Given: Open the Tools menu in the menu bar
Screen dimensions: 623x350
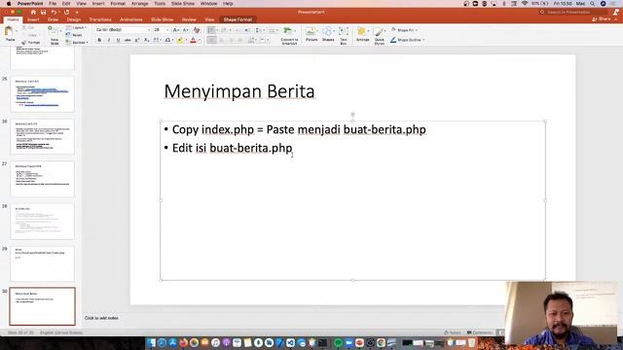Looking at the screenshot, I should [160, 4].
